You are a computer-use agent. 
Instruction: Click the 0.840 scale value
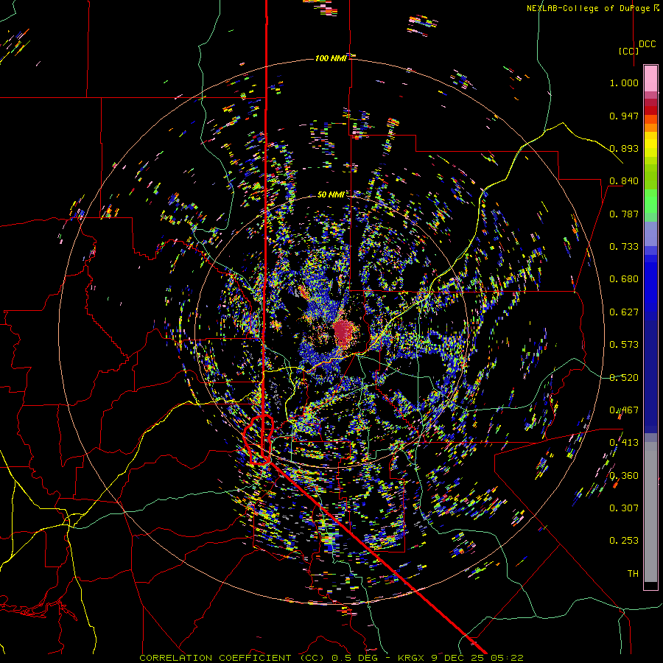pyautogui.click(x=624, y=181)
